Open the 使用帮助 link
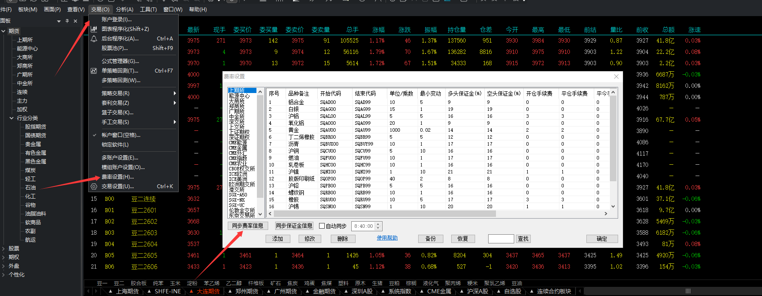762x296 pixels. 387,238
